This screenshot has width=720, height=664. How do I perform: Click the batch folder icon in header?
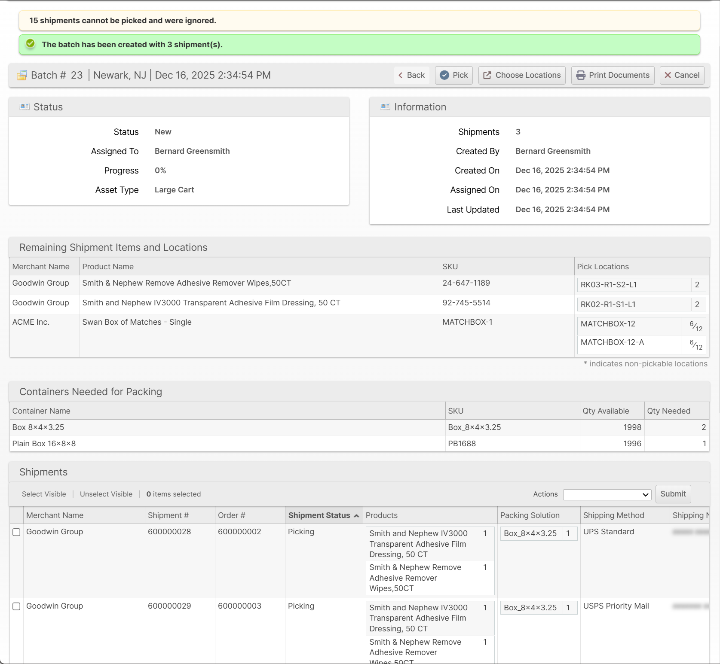tap(22, 76)
